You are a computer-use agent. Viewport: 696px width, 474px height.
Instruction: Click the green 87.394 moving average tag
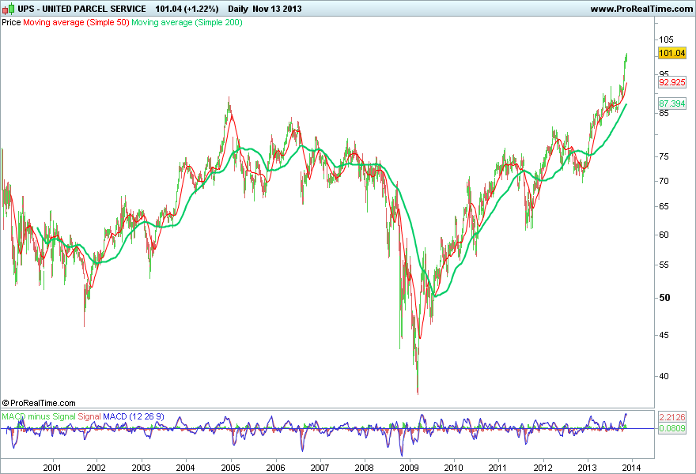coord(672,103)
